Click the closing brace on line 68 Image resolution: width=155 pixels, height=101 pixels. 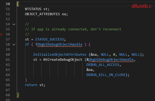pyautogui.click(x=18, y=95)
